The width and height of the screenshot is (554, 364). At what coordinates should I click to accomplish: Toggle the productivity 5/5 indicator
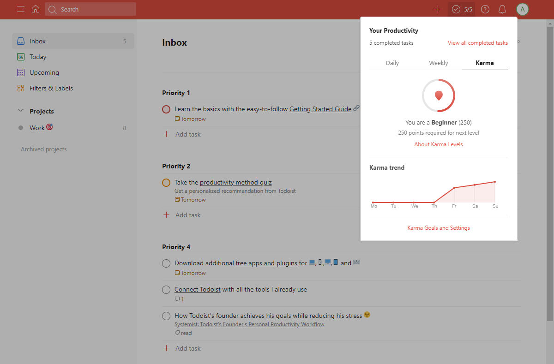tap(462, 9)
